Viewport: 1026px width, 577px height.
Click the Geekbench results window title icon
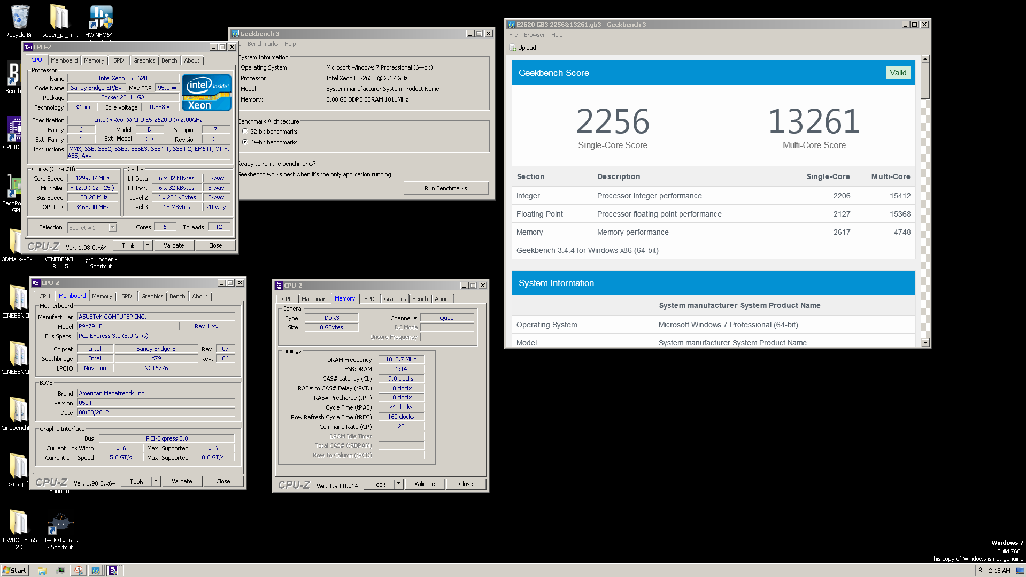(511, 25)
